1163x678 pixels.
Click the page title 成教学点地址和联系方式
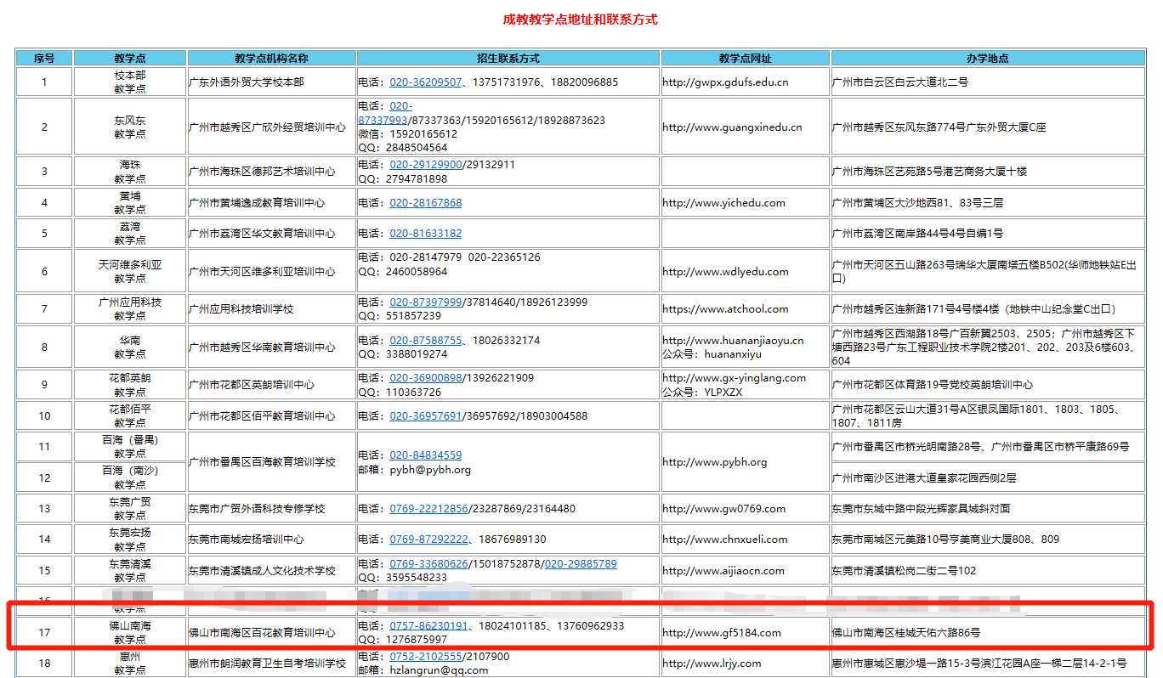tap(580, 20)
